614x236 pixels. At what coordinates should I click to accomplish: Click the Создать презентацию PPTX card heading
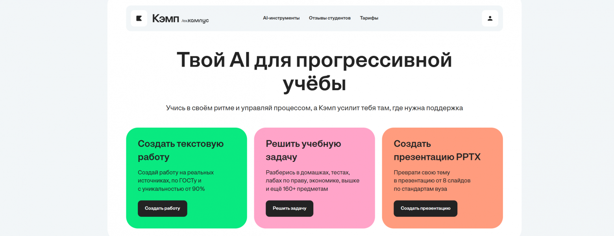point(437,150)
